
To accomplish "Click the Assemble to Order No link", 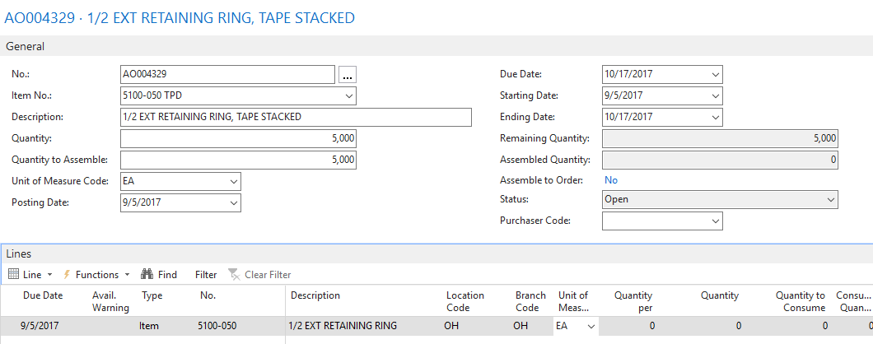I will click(x=611, y=179).
